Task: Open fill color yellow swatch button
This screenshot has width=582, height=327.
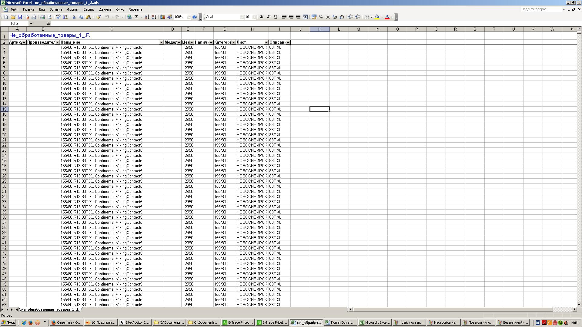Action: pyautogui.click(x=377, y=17)
